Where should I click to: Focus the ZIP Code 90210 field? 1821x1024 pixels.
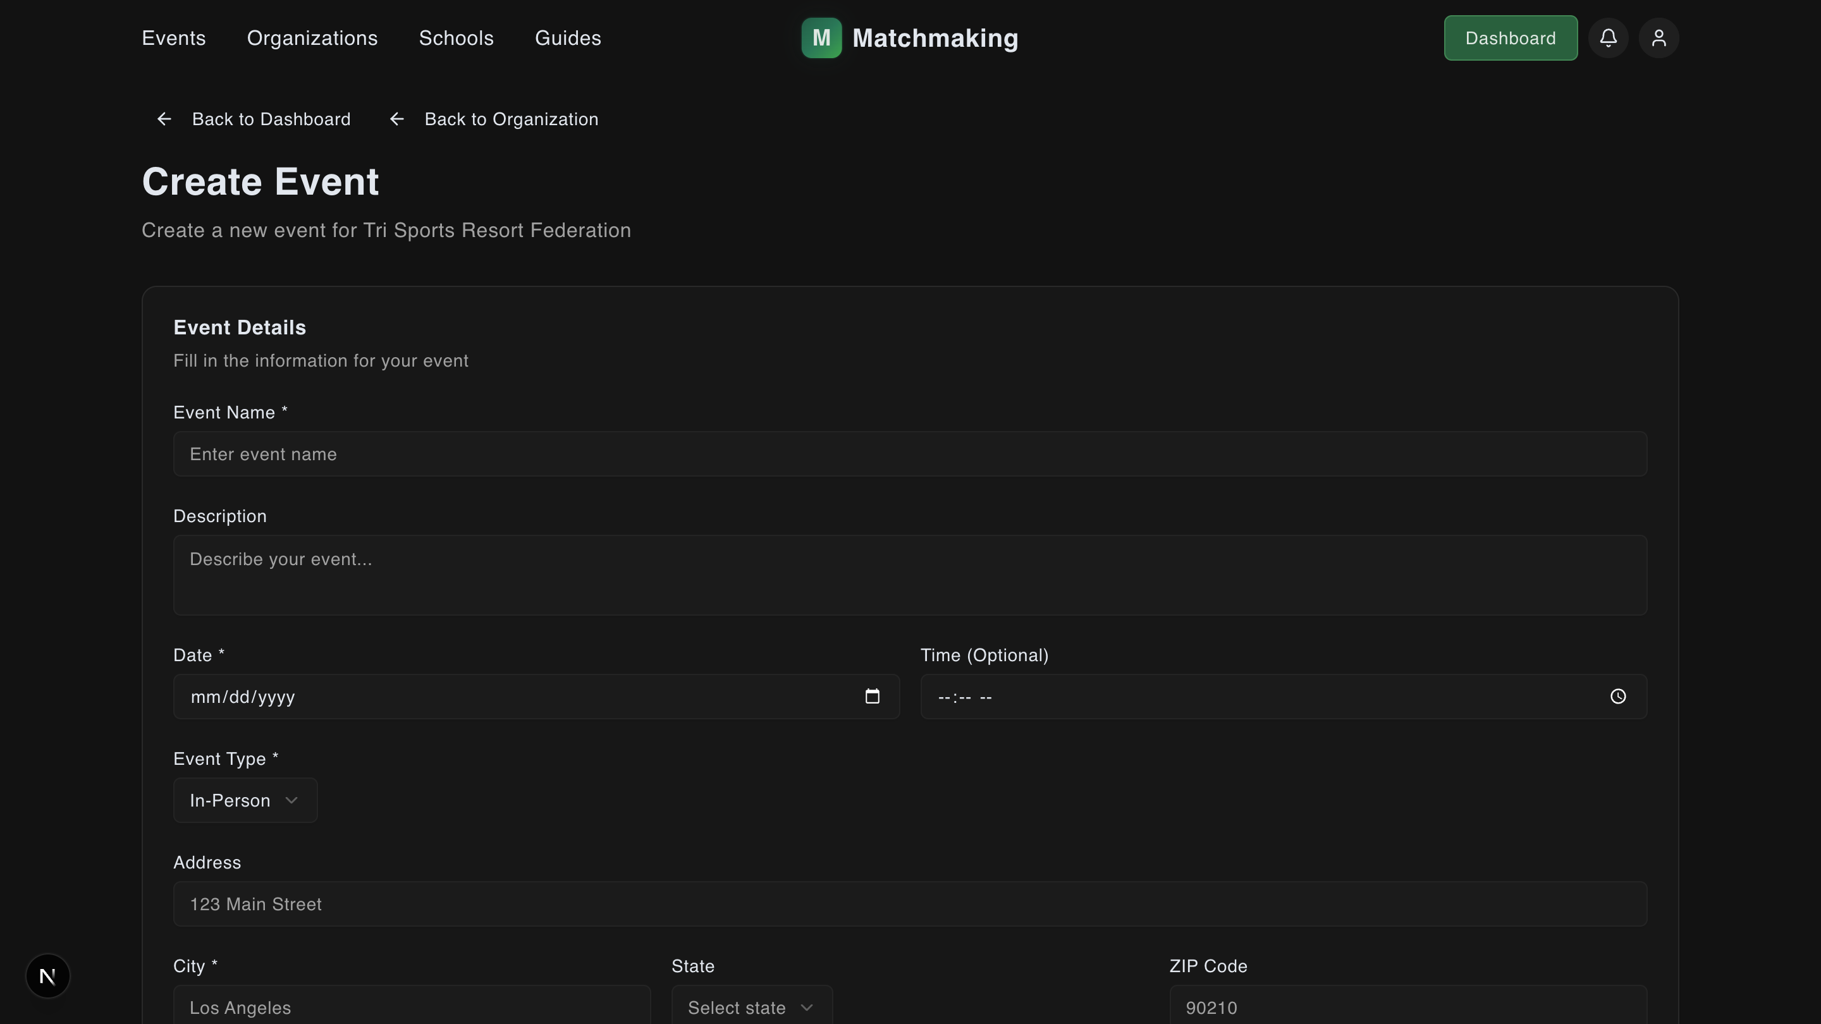click(x=1407, y=1005)
